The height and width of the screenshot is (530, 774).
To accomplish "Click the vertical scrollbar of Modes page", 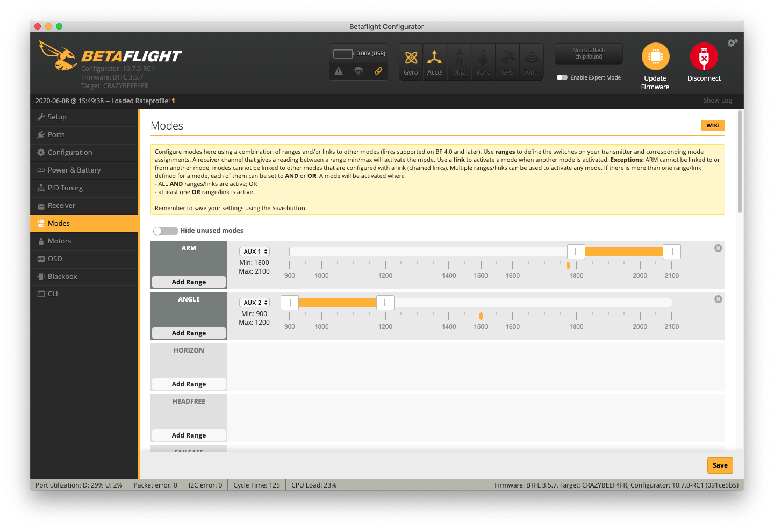I will [740, 161].
